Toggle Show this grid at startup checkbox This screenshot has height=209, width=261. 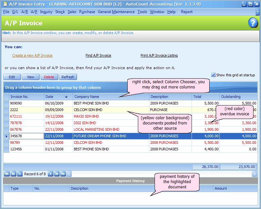213,75
